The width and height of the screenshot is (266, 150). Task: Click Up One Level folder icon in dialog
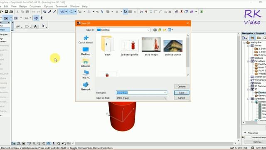click(x=160, y=30)
